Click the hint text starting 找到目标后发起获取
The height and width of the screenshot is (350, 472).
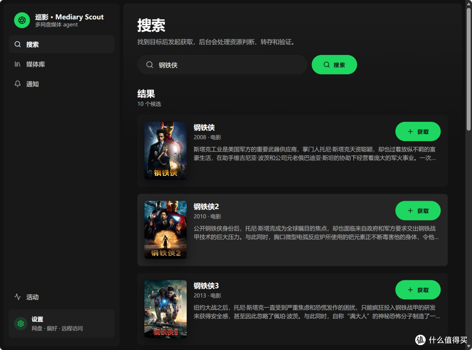coord(217,42)
